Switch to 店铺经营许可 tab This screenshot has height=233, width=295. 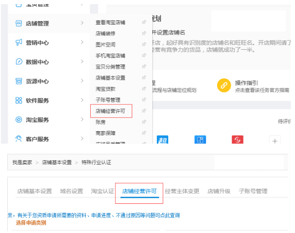point(140,191)
